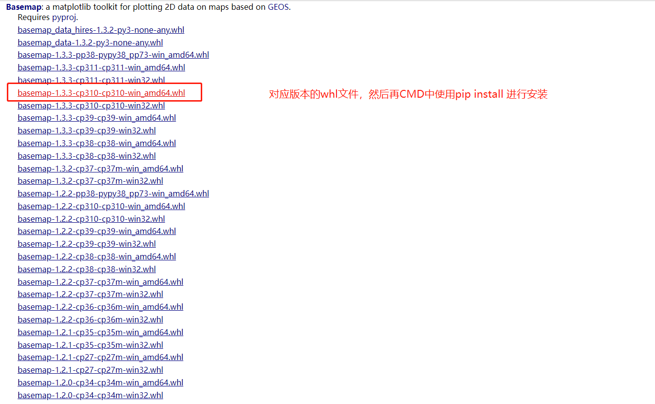
Task: Download basemap-1.2.2-cp38-cp38-win_amd64.whl
Action: click(97, 256)
